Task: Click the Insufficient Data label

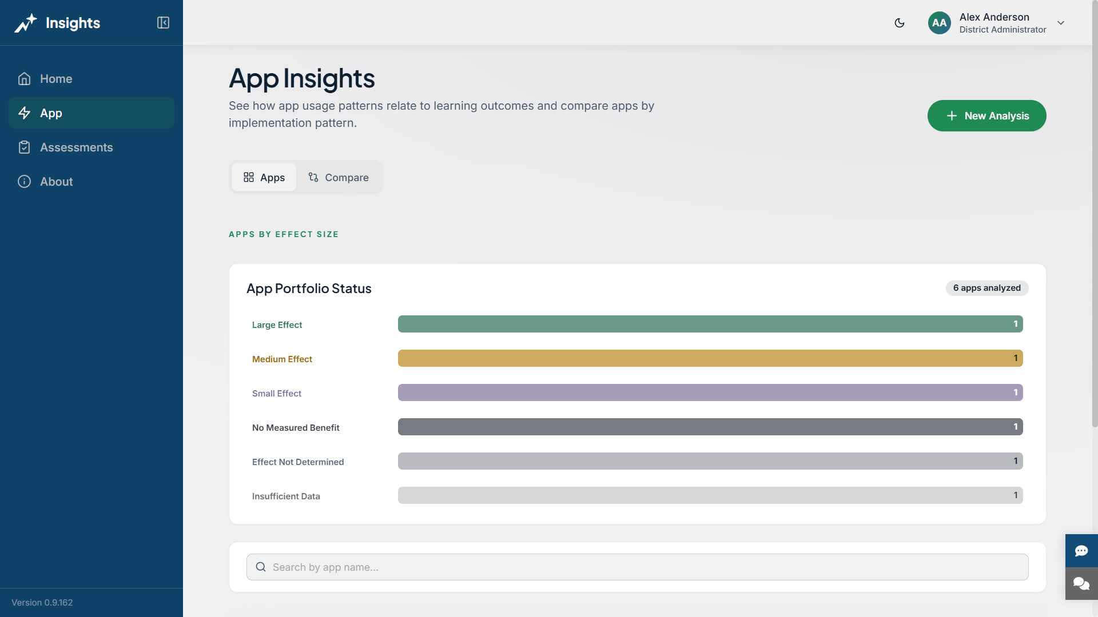Action: point(286,496)
